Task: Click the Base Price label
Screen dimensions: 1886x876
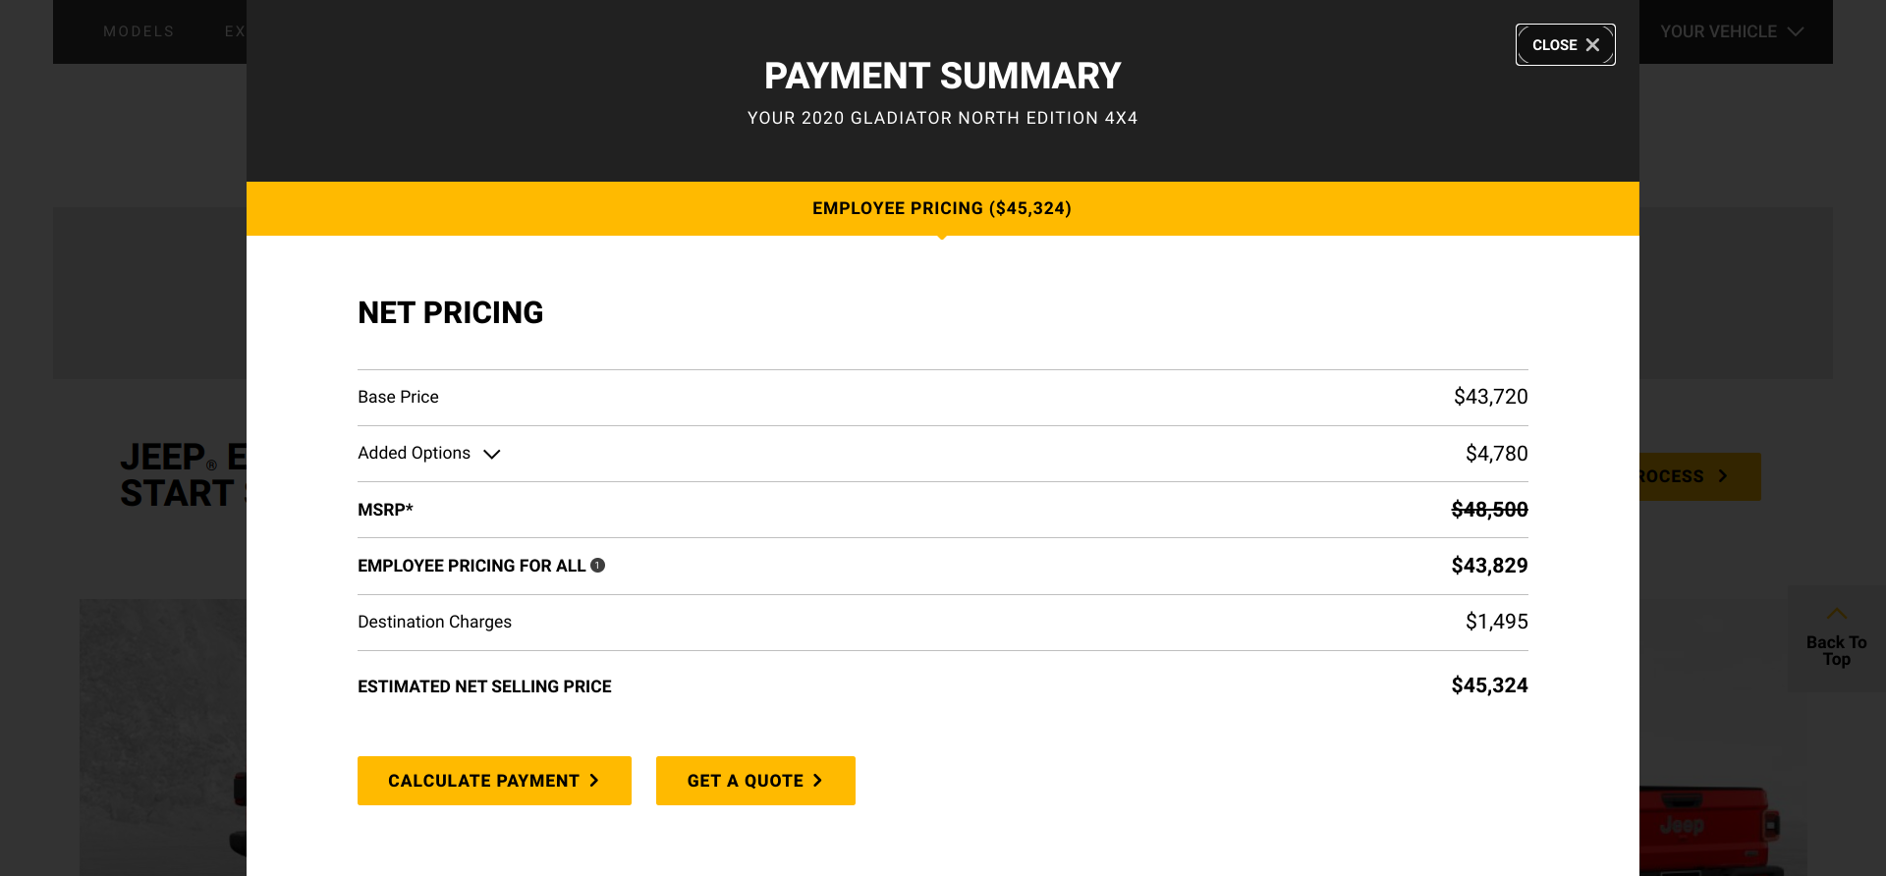Action: (398, 397)
